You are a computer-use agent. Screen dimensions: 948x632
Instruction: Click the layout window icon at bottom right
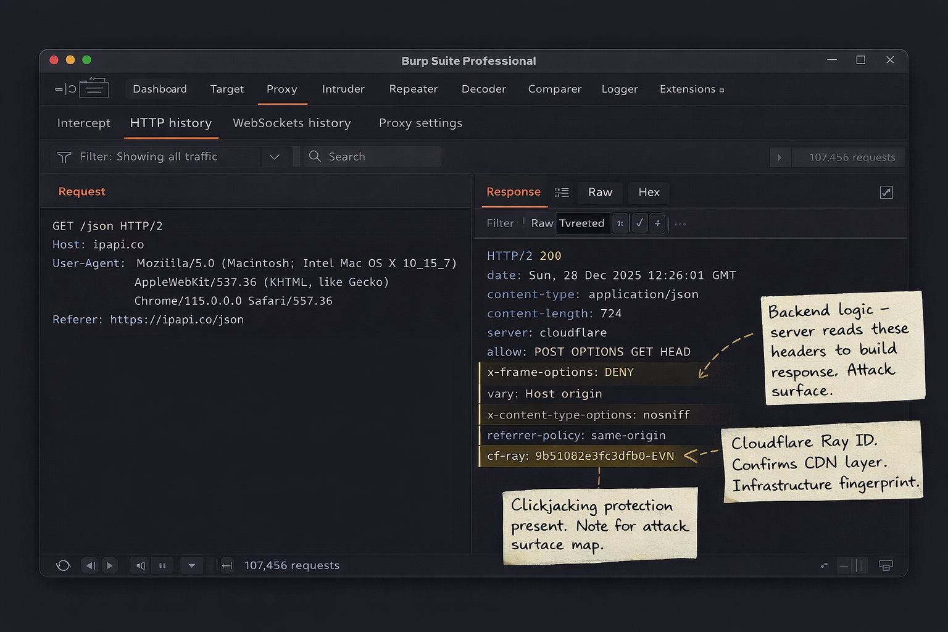pos(886,565)
